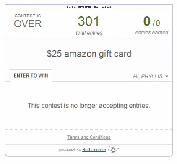Click the Rafflecopter helicopter logo icon
Screen dimensions: 177x164
pos(113,150)
